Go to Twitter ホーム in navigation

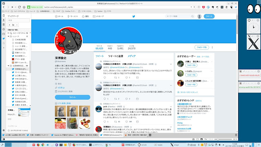(59, 16)
